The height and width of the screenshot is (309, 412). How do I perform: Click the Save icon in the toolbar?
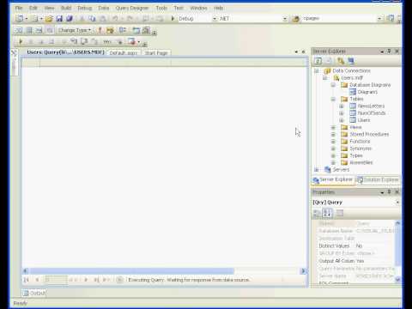coord(59,19)
